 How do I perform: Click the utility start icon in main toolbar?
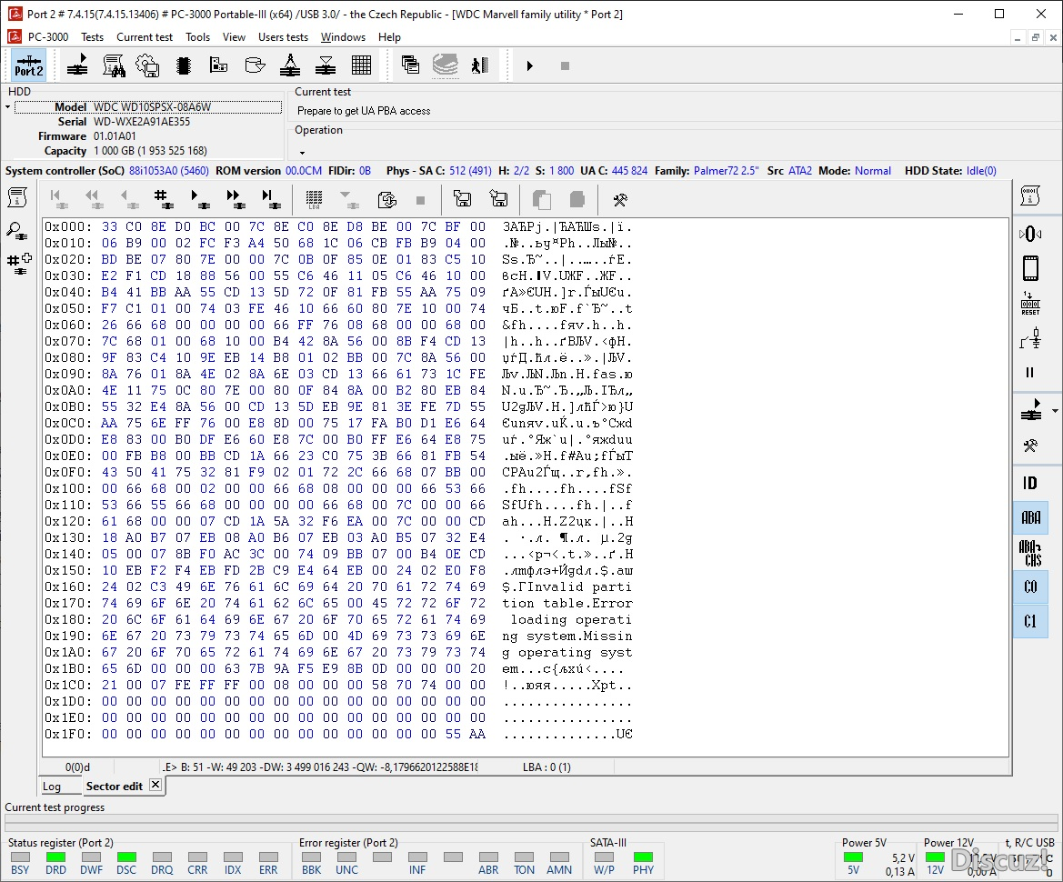point(77,65)
